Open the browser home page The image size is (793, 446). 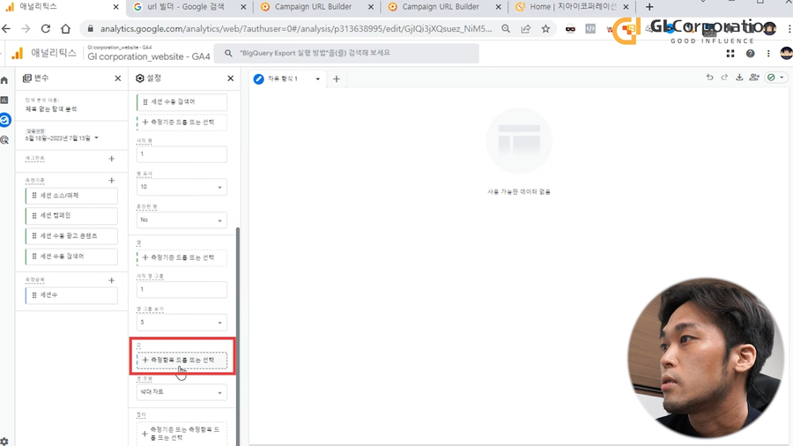66,29
